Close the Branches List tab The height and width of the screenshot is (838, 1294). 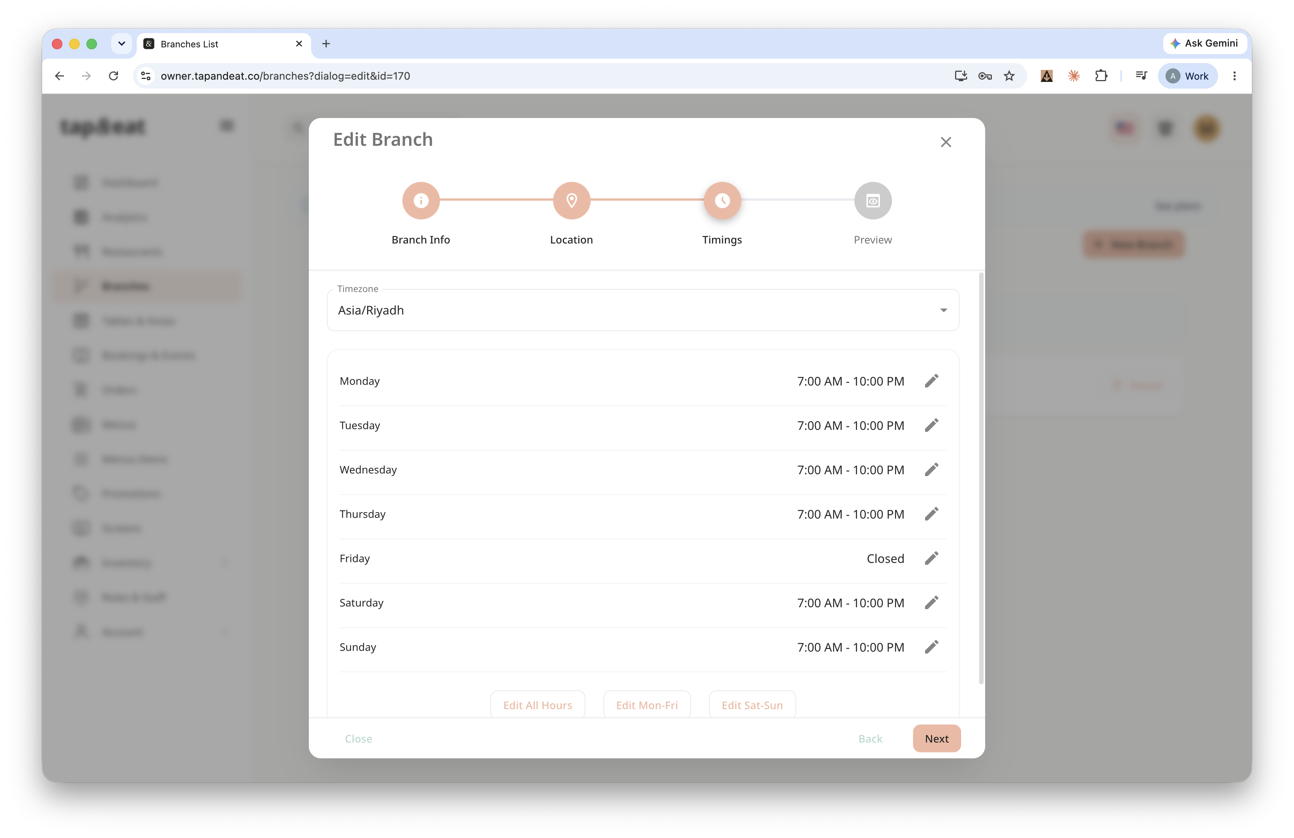[x=298, y=44]
